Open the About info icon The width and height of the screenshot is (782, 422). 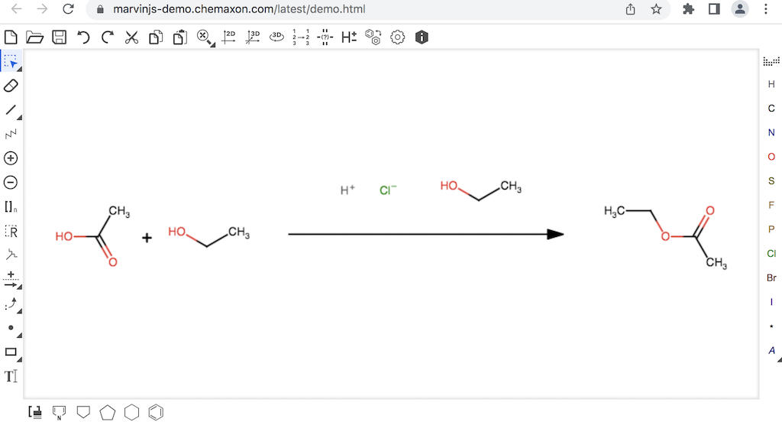[x=422, y=37]
